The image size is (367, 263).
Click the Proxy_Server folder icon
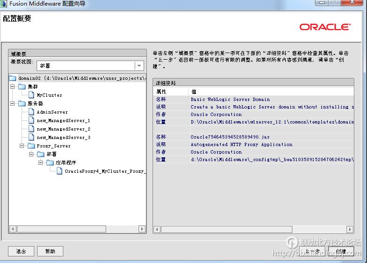(x=31, y=146)
